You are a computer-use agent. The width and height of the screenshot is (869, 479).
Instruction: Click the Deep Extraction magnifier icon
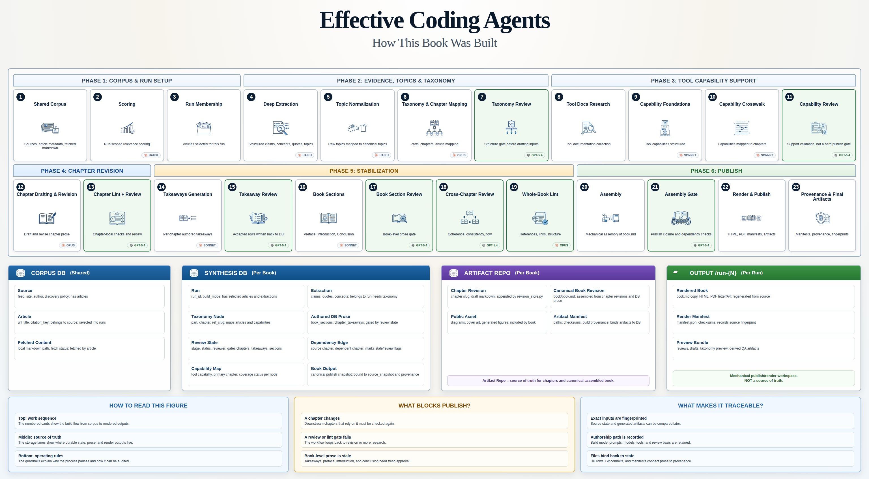click(x=281, y=128)
